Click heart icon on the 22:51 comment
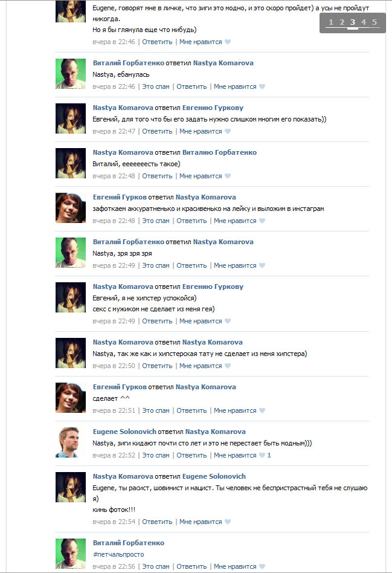Image resolution: width=392 pixels, height=573 pixels. pos(262,410)
